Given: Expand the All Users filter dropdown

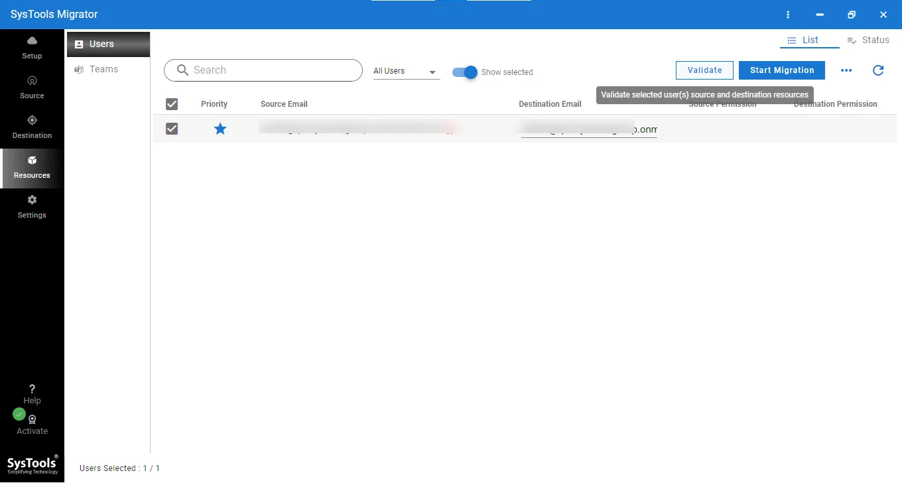Looking at the screenshot, I should 406,71.
